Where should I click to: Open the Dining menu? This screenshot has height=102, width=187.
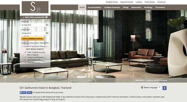coord(126,7)
